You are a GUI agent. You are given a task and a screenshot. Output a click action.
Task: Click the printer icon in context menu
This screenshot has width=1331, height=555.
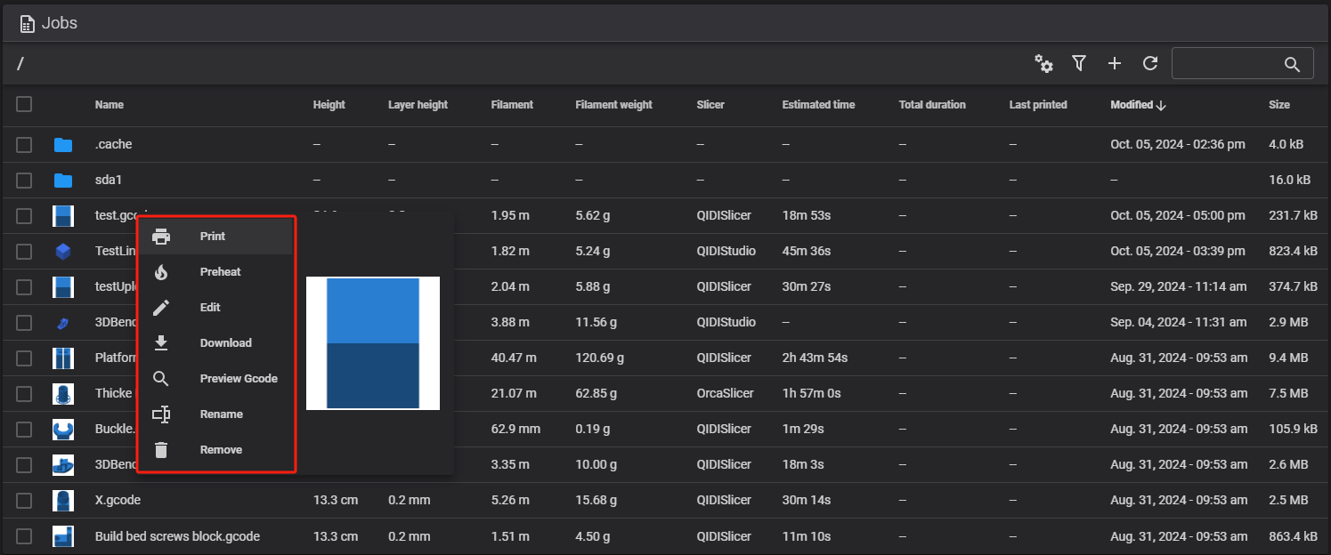click(x=161, y=237)
